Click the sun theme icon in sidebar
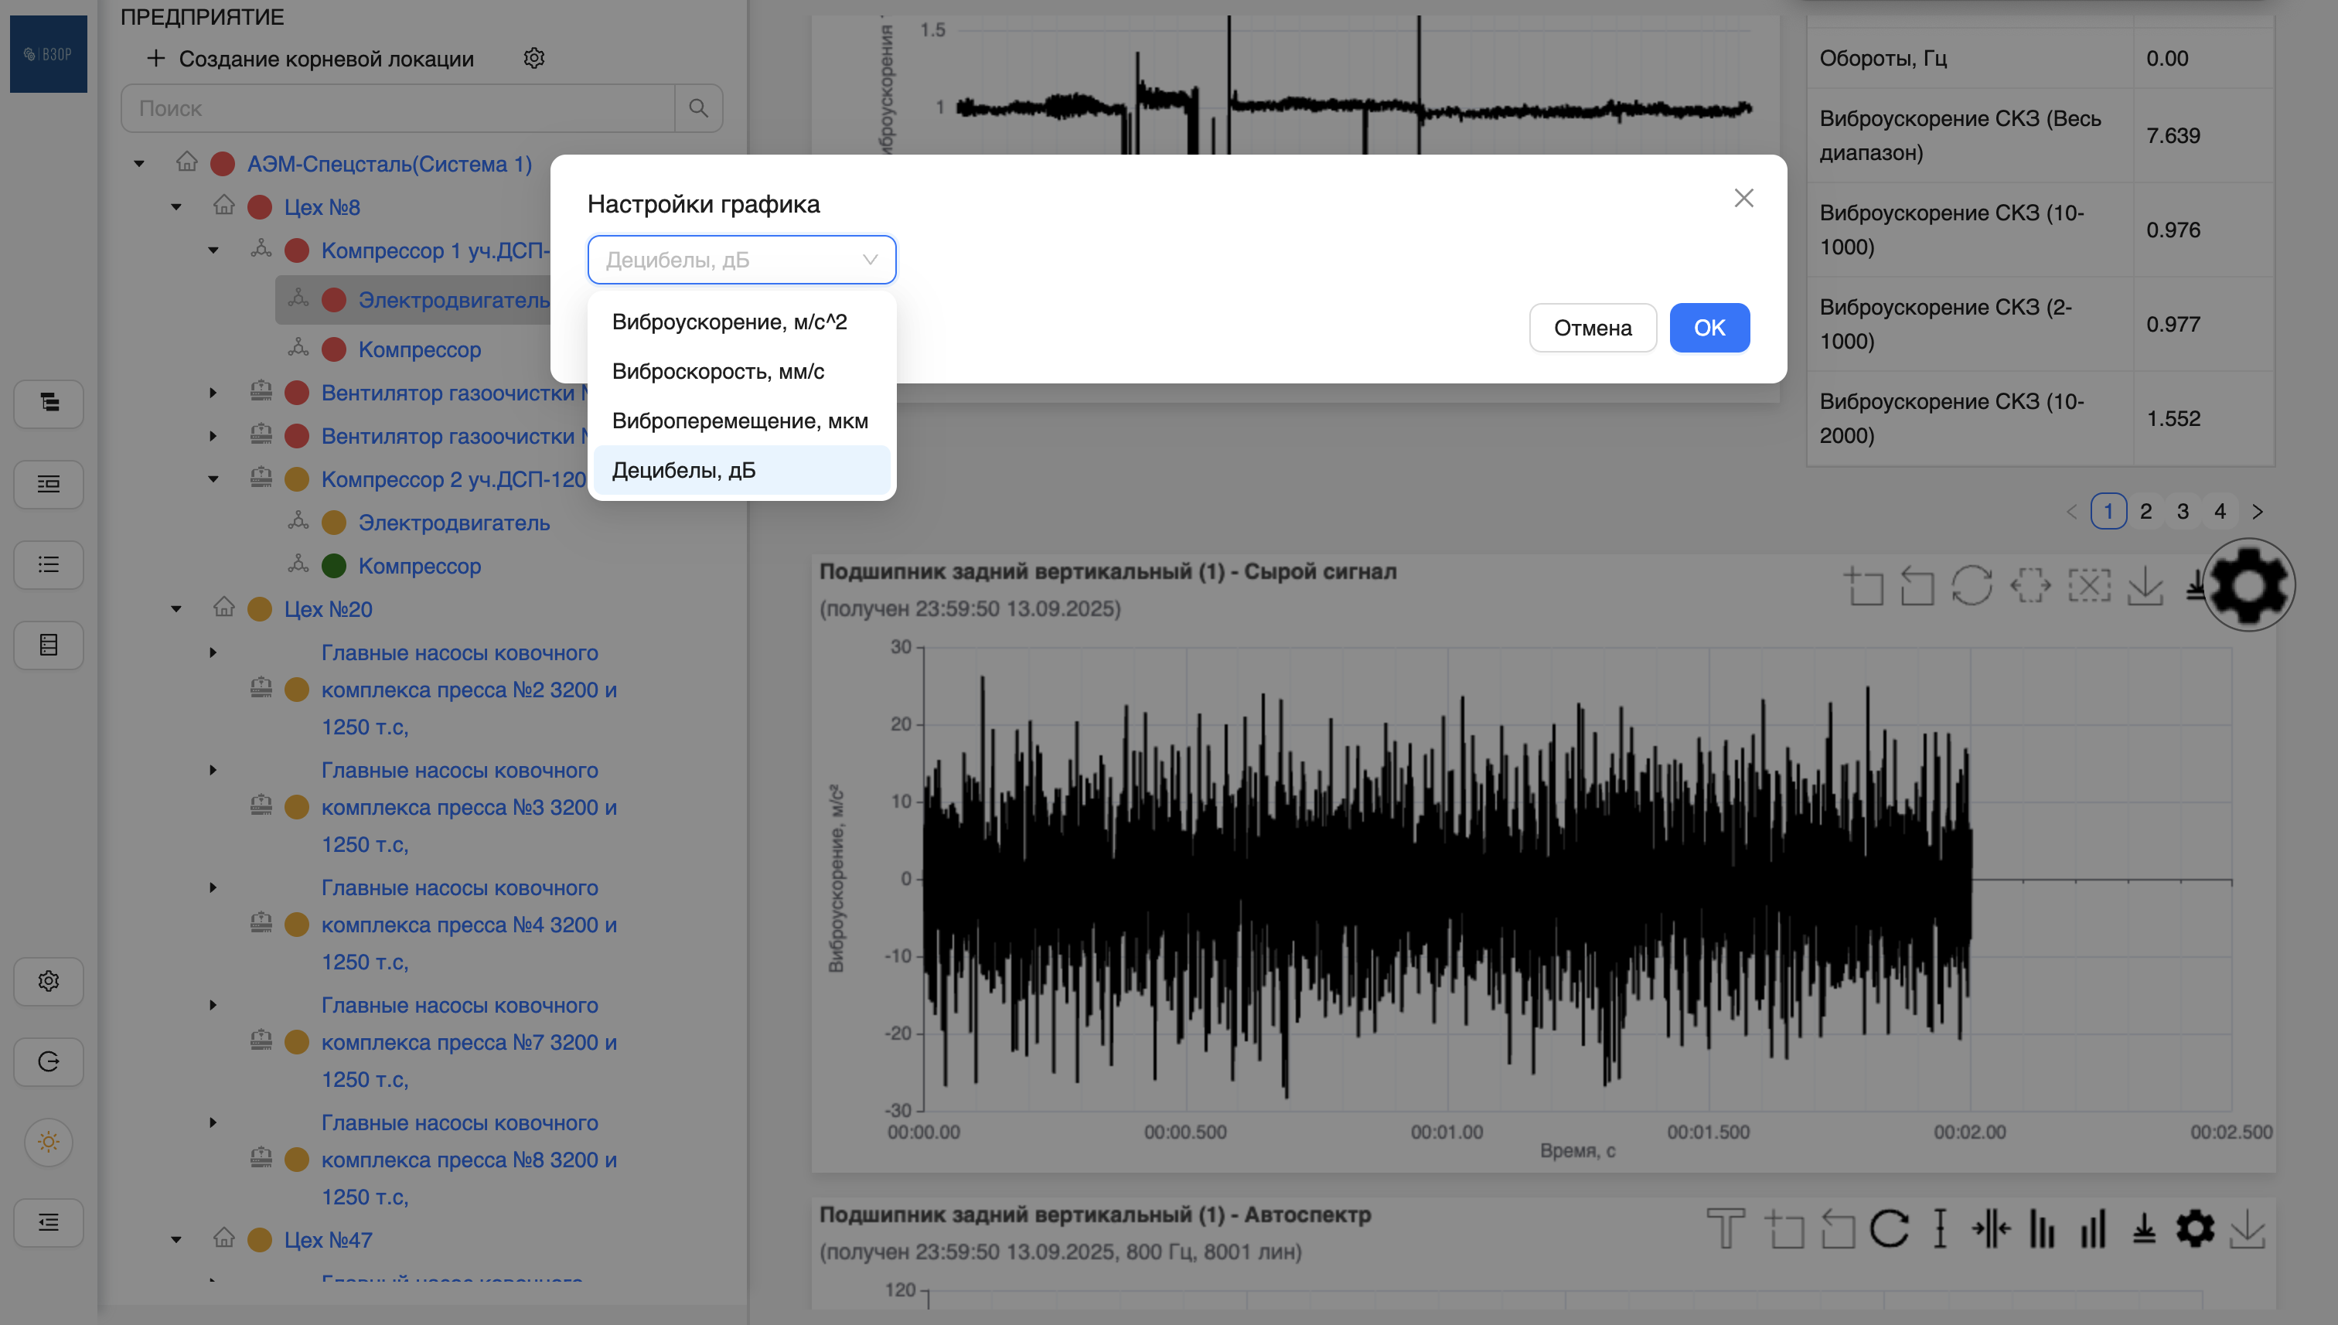This screenshot has width=2338, height=1325. 49,1142
